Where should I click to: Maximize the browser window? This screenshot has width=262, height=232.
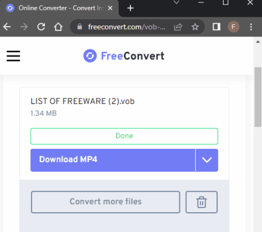coord(225,2)
